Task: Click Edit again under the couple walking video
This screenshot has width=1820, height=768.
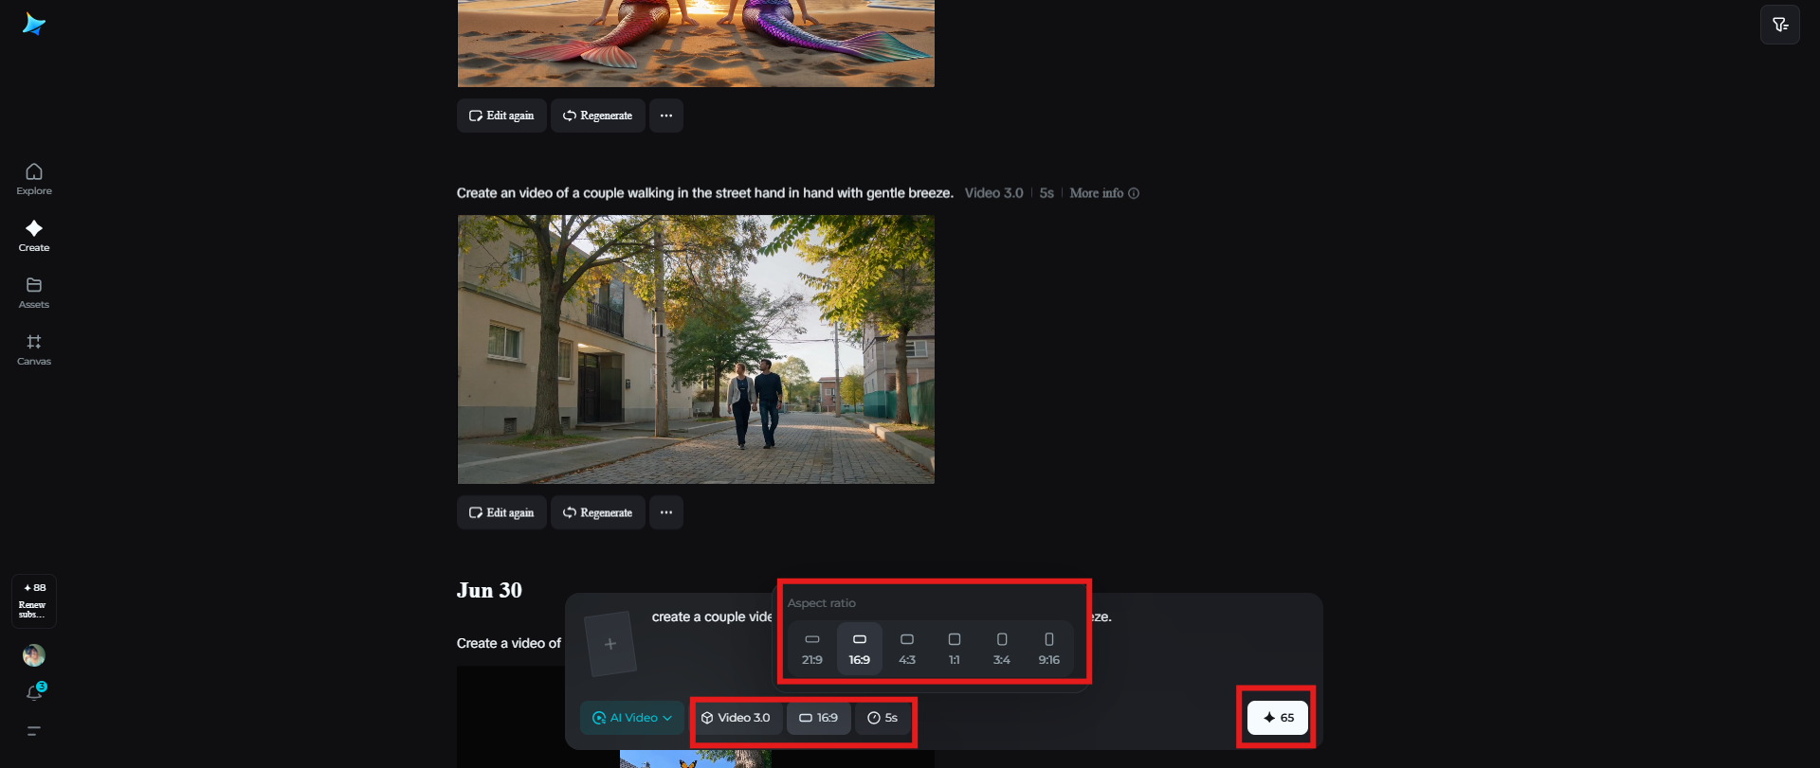Action: click(501, 512)
